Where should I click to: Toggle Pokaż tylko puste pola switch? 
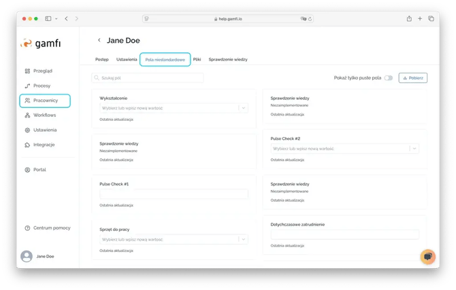pyautogui.click(x=388, y=78)
